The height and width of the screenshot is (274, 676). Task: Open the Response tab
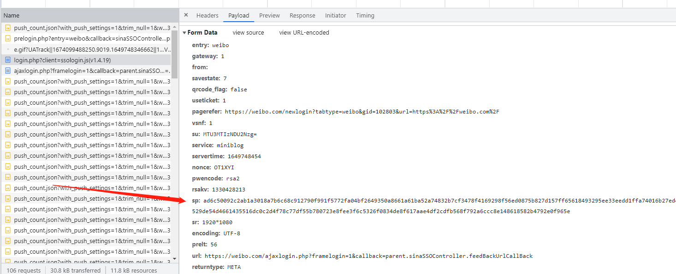tap(302, 15)
